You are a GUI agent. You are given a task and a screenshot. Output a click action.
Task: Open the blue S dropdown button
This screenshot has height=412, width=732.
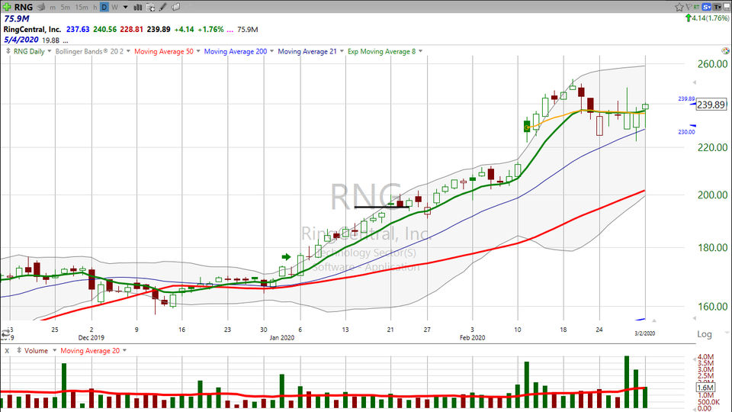pos(706,7)
